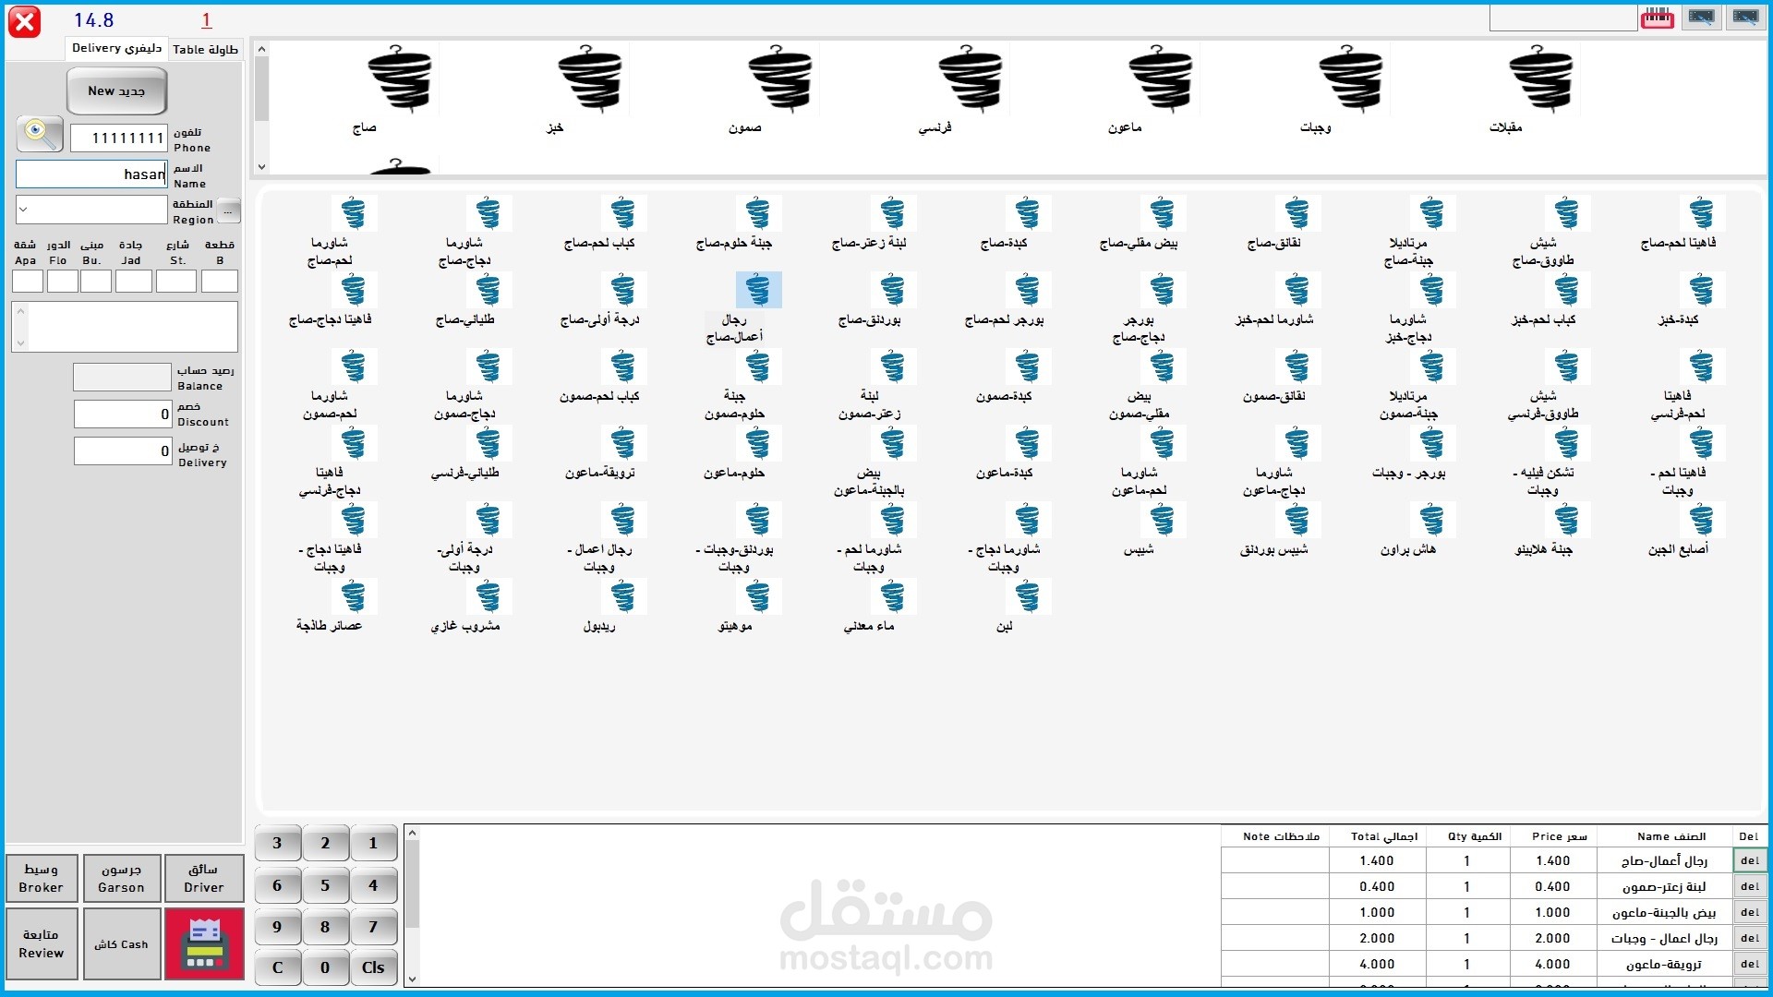Click the highlighted رجال أعمال-صاج item
This screenshot has height=997, width=1773.
pyautogui.click(x=757, y=291)
